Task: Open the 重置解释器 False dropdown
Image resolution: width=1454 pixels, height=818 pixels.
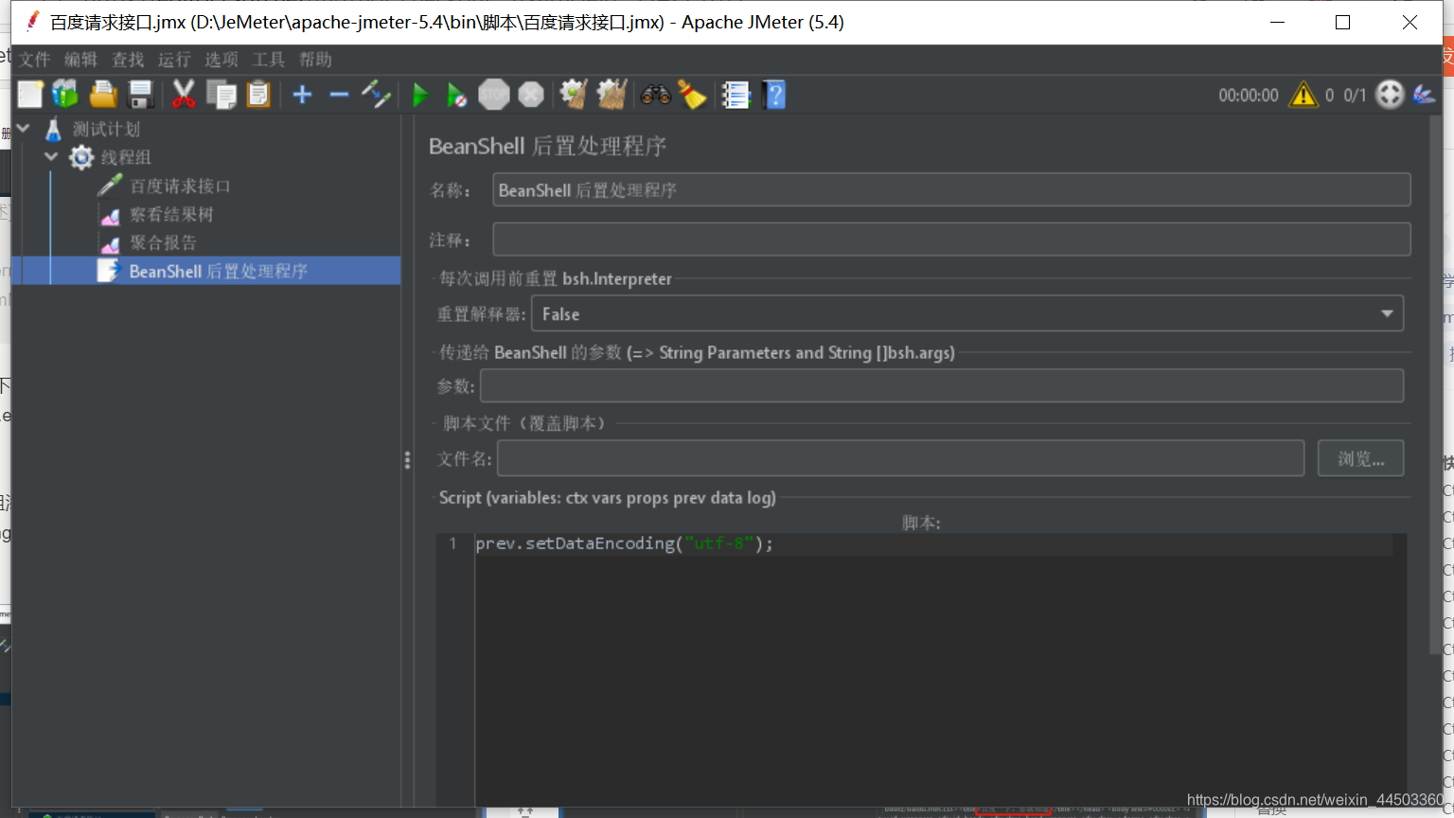Action: 966,313
